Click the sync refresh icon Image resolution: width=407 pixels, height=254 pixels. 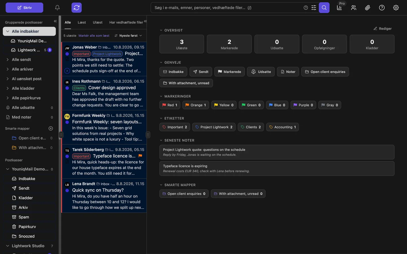[x=77, y=8]
